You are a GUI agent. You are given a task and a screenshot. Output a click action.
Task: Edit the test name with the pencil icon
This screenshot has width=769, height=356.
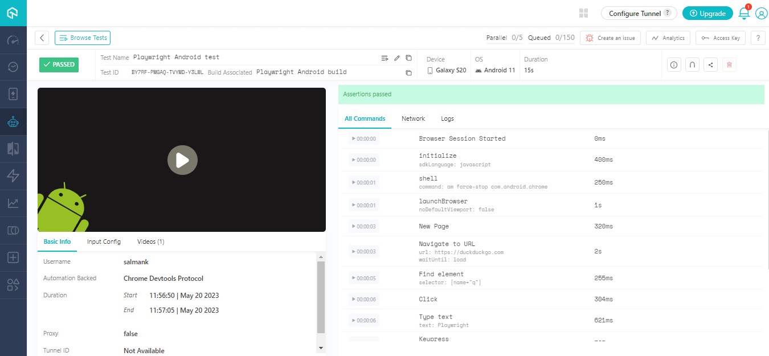click(x=396, y=57)
